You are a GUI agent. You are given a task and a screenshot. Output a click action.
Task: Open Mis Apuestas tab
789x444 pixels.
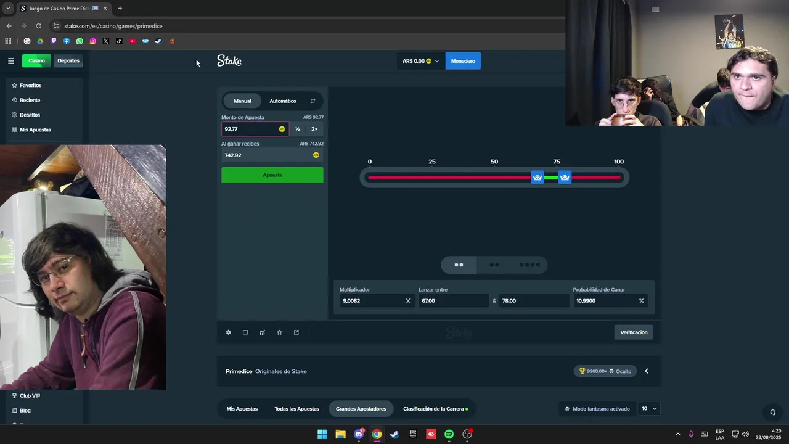tap(242, 409)
